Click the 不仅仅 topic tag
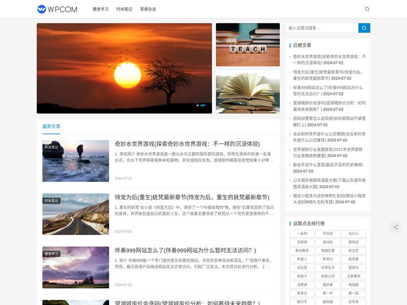Image resolution: width=407 pixels, height=305 pixels. (x=327, y=234)
